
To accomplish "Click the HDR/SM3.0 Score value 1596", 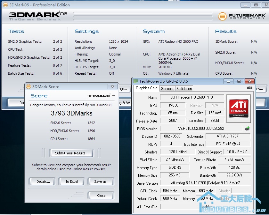I will [91, 131].
